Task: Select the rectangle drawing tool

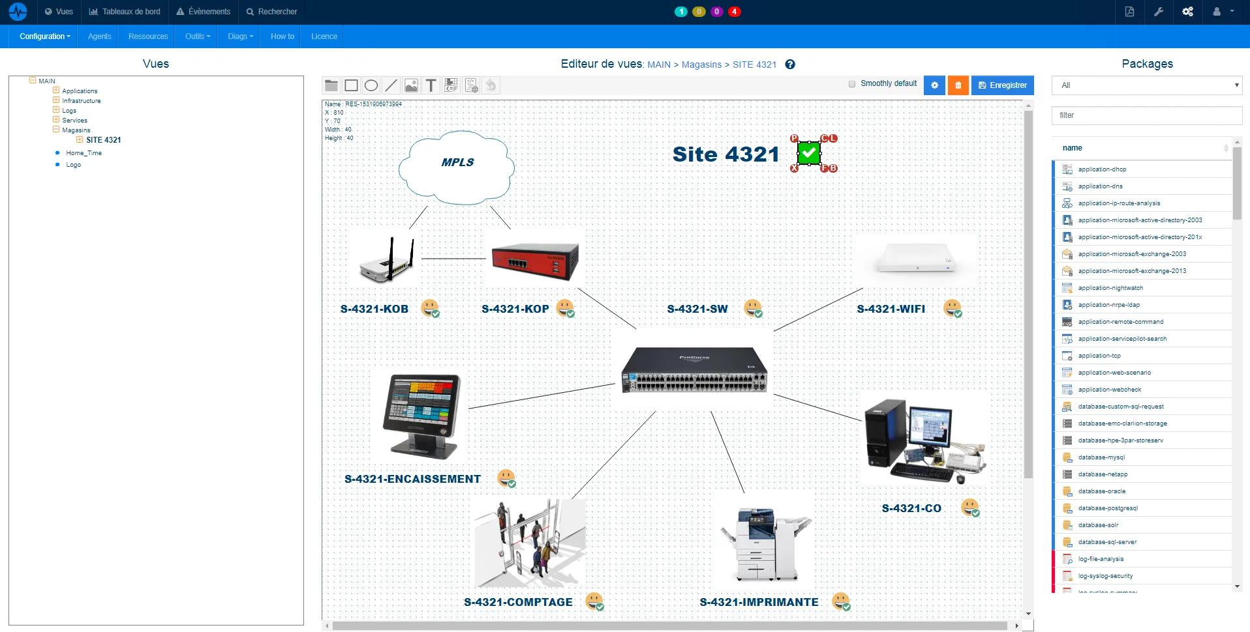Action: pyautogui.click(x=351, y=85)
